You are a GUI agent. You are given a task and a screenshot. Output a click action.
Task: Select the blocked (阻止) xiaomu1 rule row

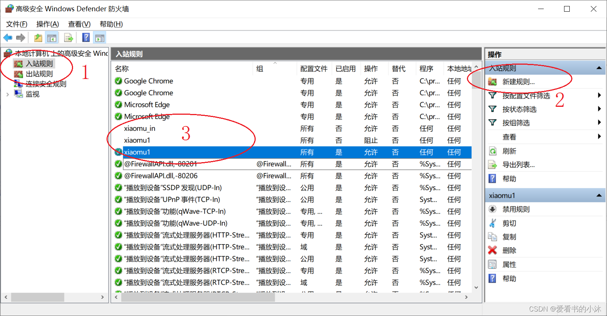pos(292,140)
